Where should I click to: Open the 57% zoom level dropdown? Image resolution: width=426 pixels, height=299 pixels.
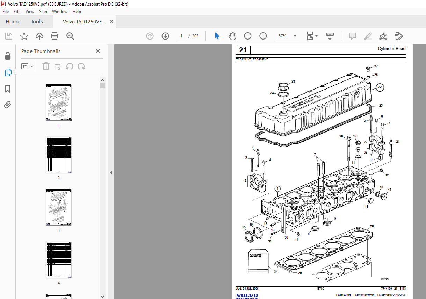pos(295,36)
